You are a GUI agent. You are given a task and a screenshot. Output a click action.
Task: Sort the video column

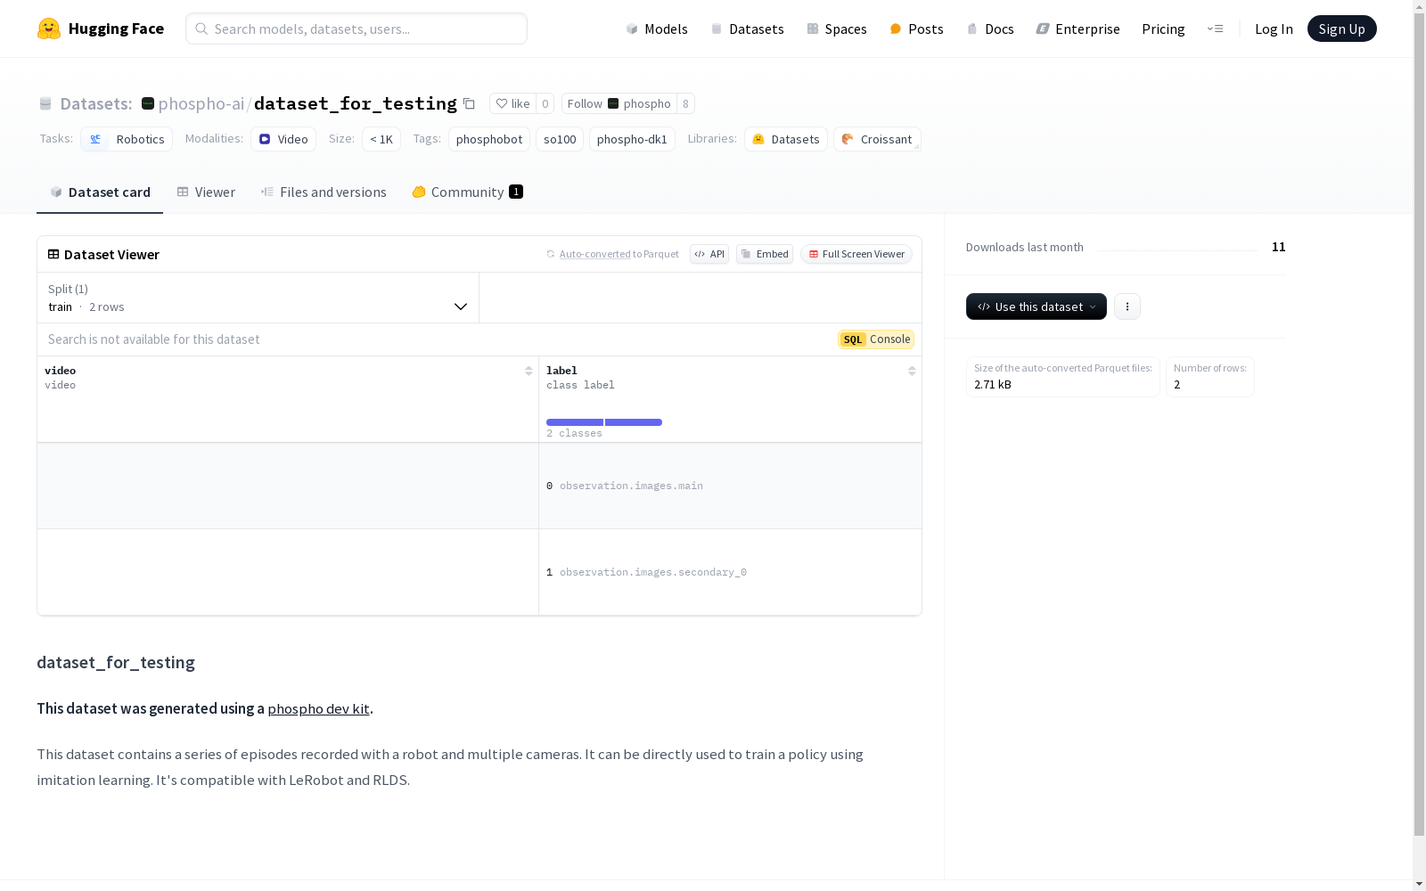[x=529, y=371]
